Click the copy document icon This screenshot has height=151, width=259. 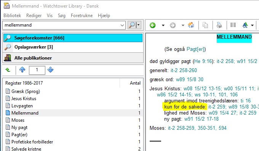[x=205, y=25]
